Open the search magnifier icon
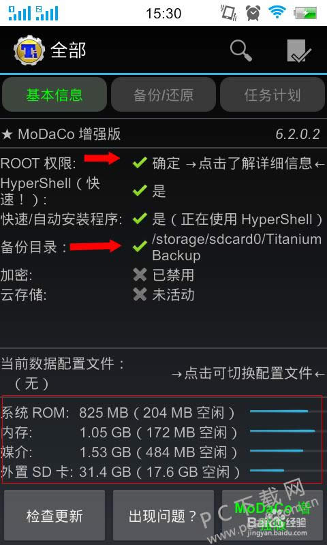327x545 pixels. (240, 50)
